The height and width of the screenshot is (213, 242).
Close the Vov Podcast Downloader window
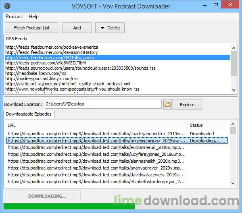click(230, 4)
